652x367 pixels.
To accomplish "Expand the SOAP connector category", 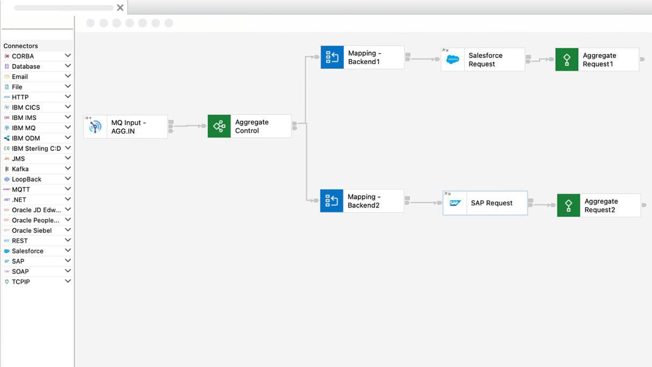I will [68, 271].
